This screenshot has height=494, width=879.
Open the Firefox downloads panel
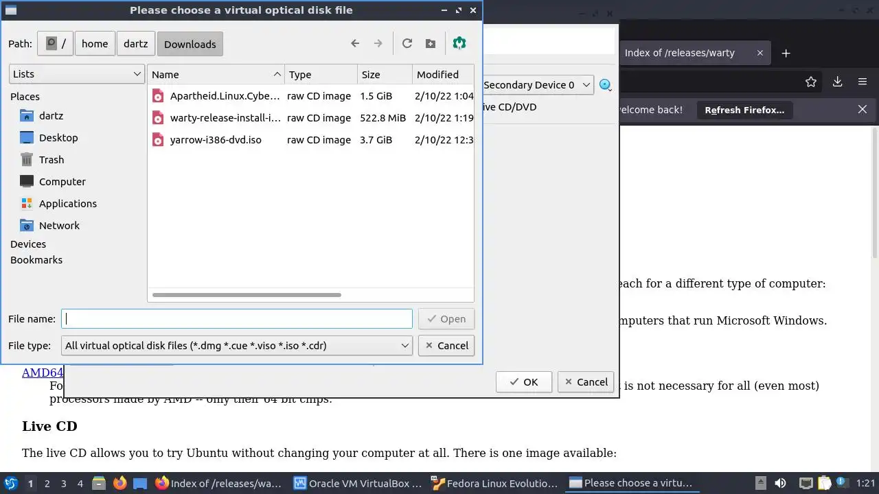837,82
